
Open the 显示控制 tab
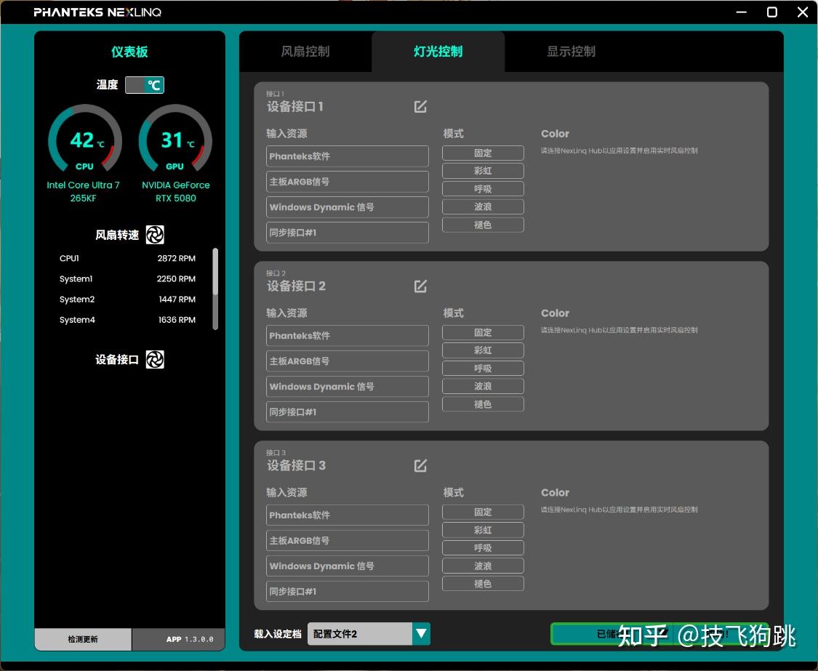tap(571, 51)
